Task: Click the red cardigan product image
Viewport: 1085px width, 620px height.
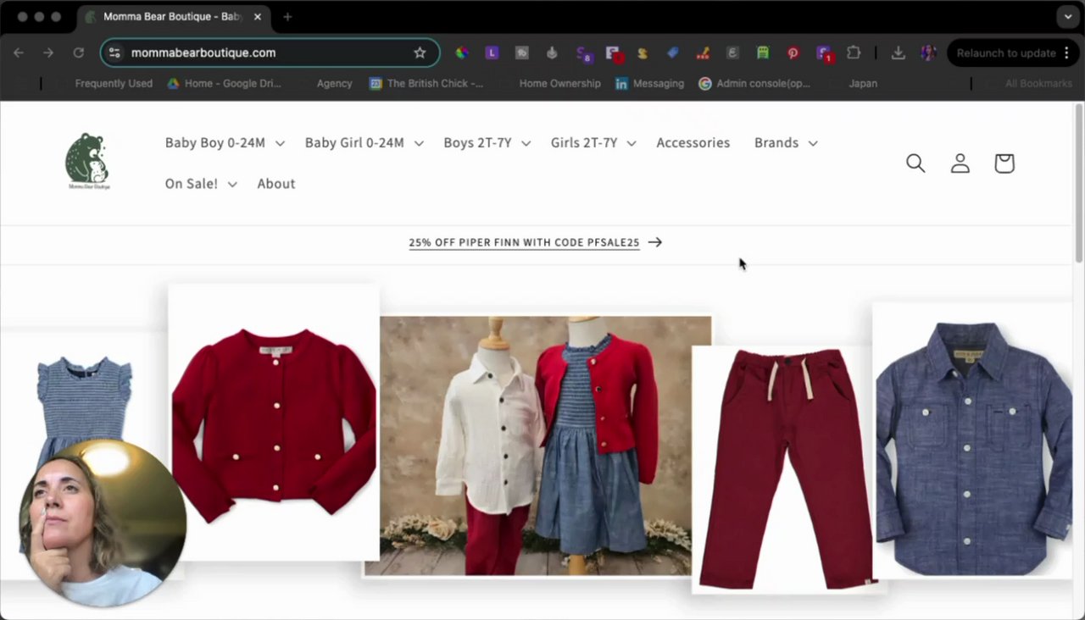Action: [x=274, y=423]
